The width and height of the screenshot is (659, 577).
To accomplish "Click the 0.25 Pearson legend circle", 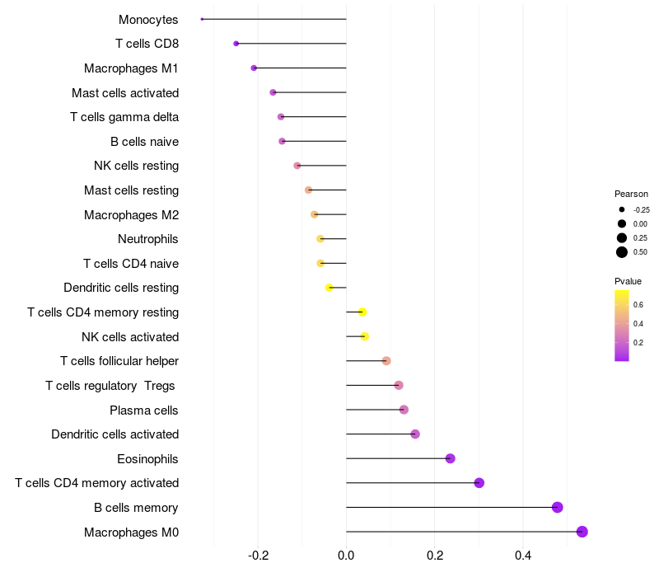I will tap(622, 238).
